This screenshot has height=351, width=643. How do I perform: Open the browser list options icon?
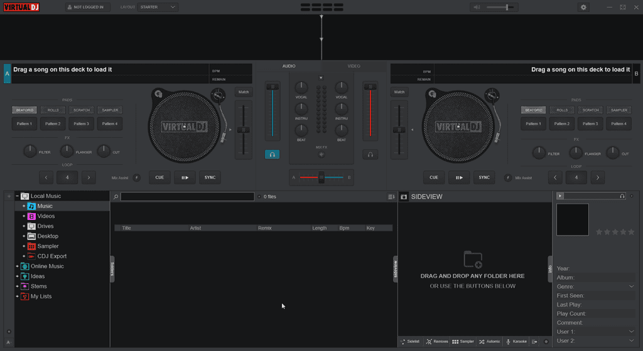(x=391, y=197)
